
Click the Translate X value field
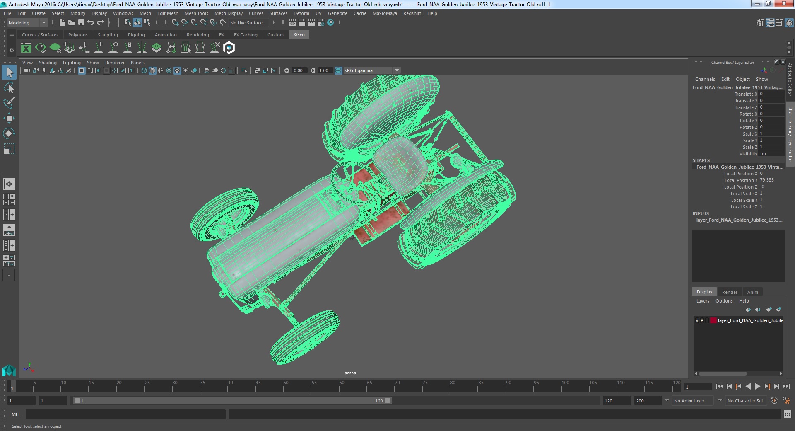(x=771, y=94)
